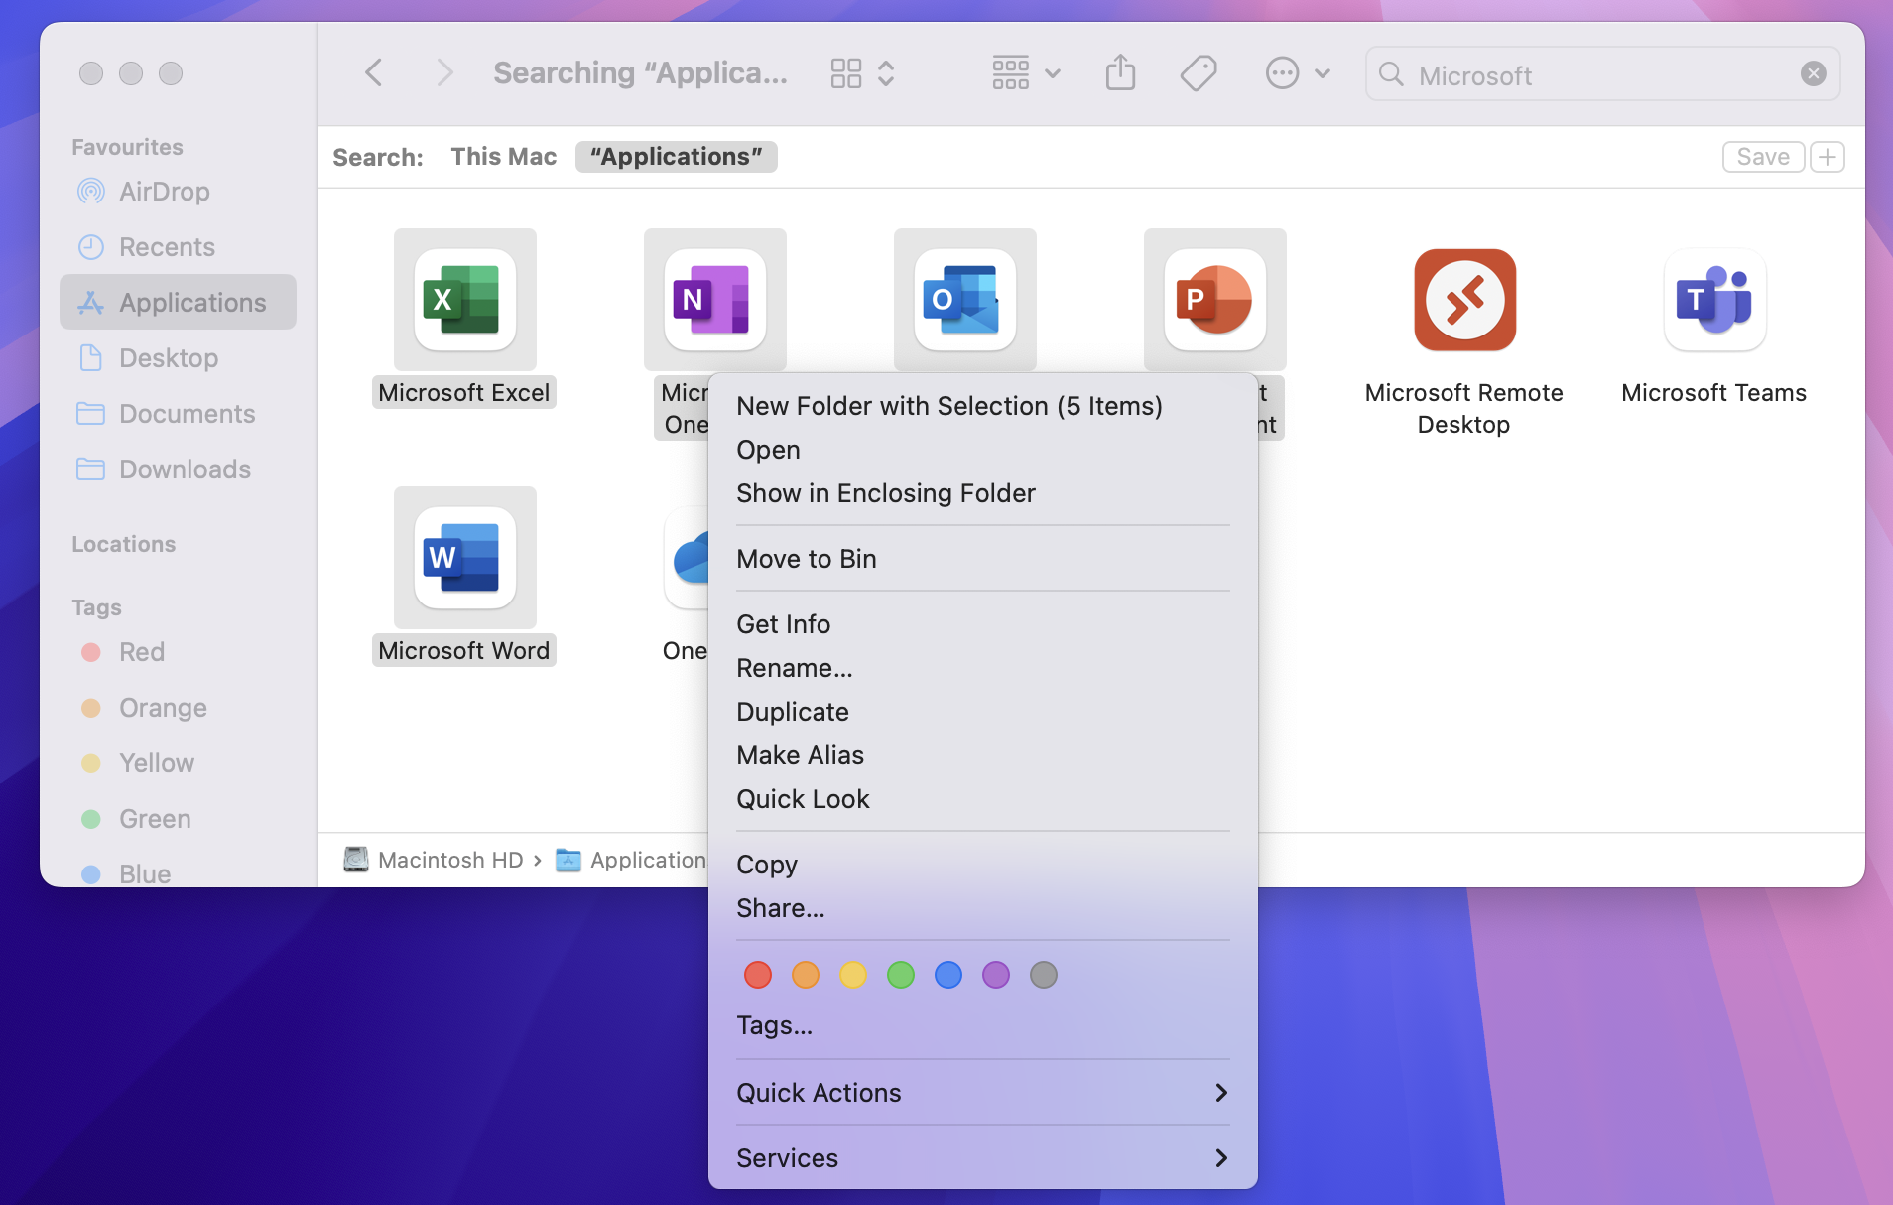This screenshot has height=1205, width=1893.
Task: Open Recents in the sidebar
Action: coord(179,247)
